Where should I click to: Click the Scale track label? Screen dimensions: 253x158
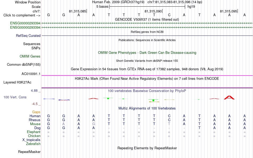click(x=36, y=7)
